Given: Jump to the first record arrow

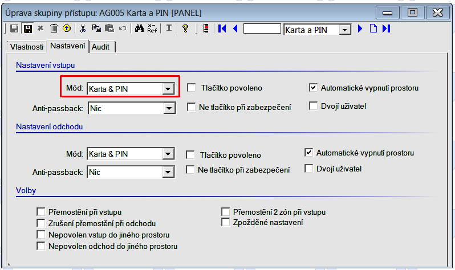Looking at the screenshot, I should (222, 28).
